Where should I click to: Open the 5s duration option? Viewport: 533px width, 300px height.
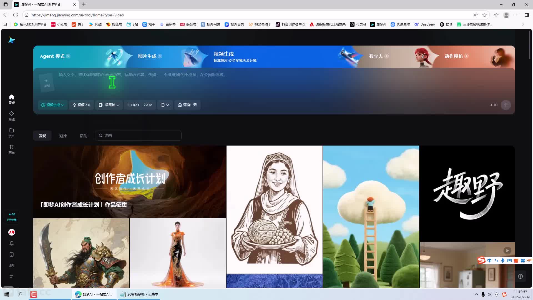165,105
